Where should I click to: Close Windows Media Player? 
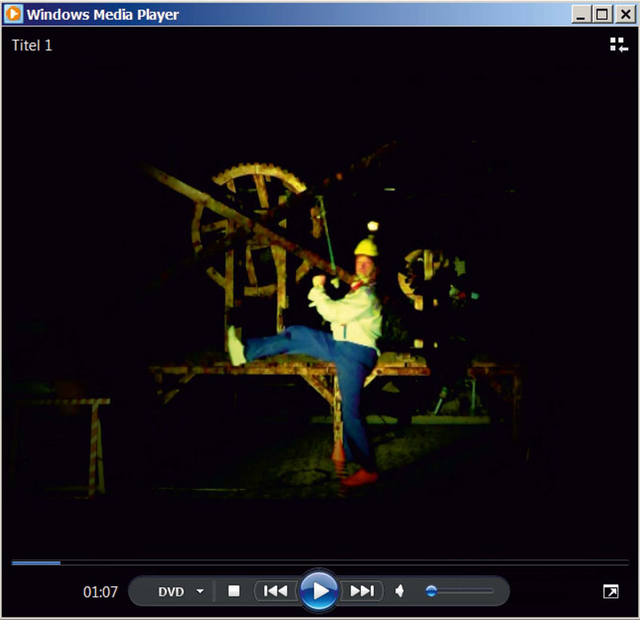pyautogui.click(x=626, y=14)
